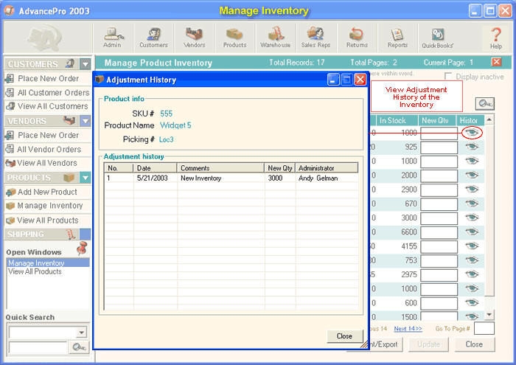Viewport: 516px width, 365px height.
Task: View history eye for the 670 stock row
Action: pyautogui.click(x=472, y=204)
